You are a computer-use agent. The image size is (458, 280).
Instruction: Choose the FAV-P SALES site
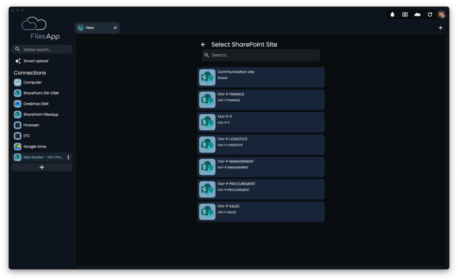click(x=261, y=212)
